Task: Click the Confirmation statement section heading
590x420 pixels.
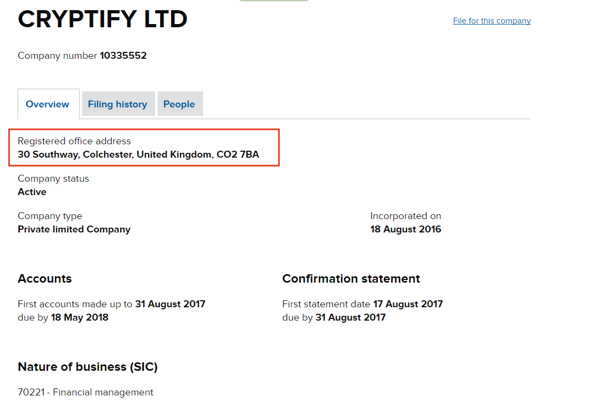Action: 351,279
